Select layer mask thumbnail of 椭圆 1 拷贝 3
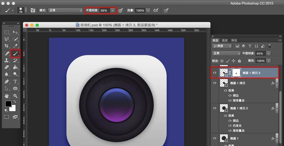284x146 pixels. coord(236,73)
